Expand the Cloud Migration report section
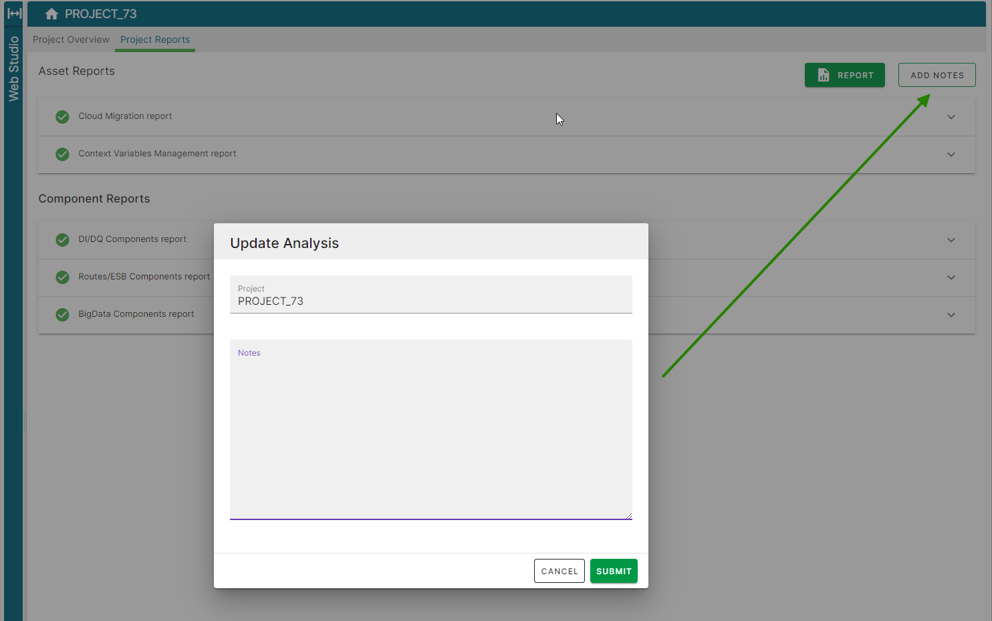This screenshot has width=992, height=621. (951, 116)
